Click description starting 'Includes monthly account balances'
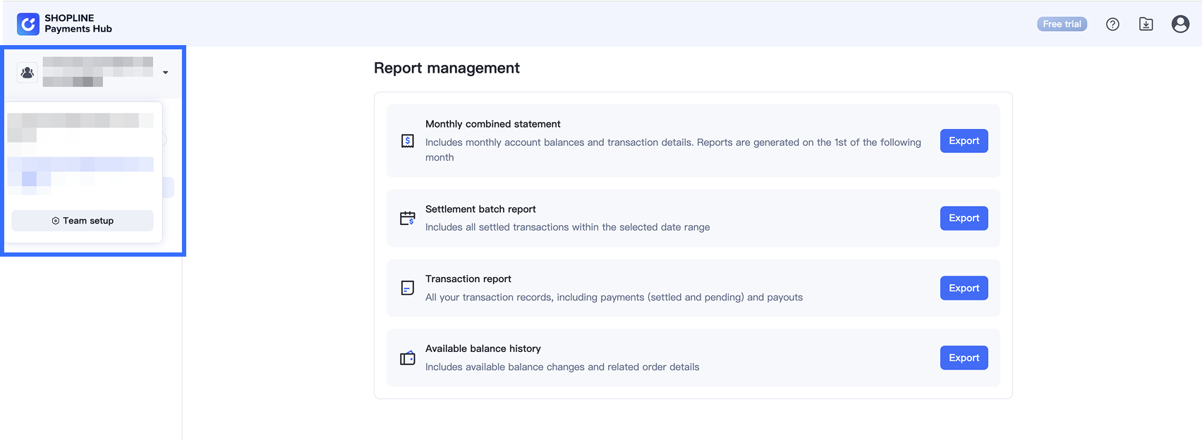The height and width of the screenshot is (440, 1202). (x=673, y=149)
